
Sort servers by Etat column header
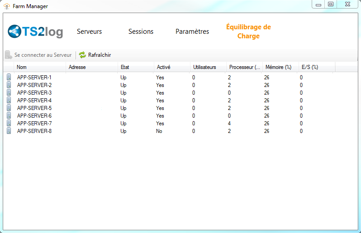(x=125, y=67)
